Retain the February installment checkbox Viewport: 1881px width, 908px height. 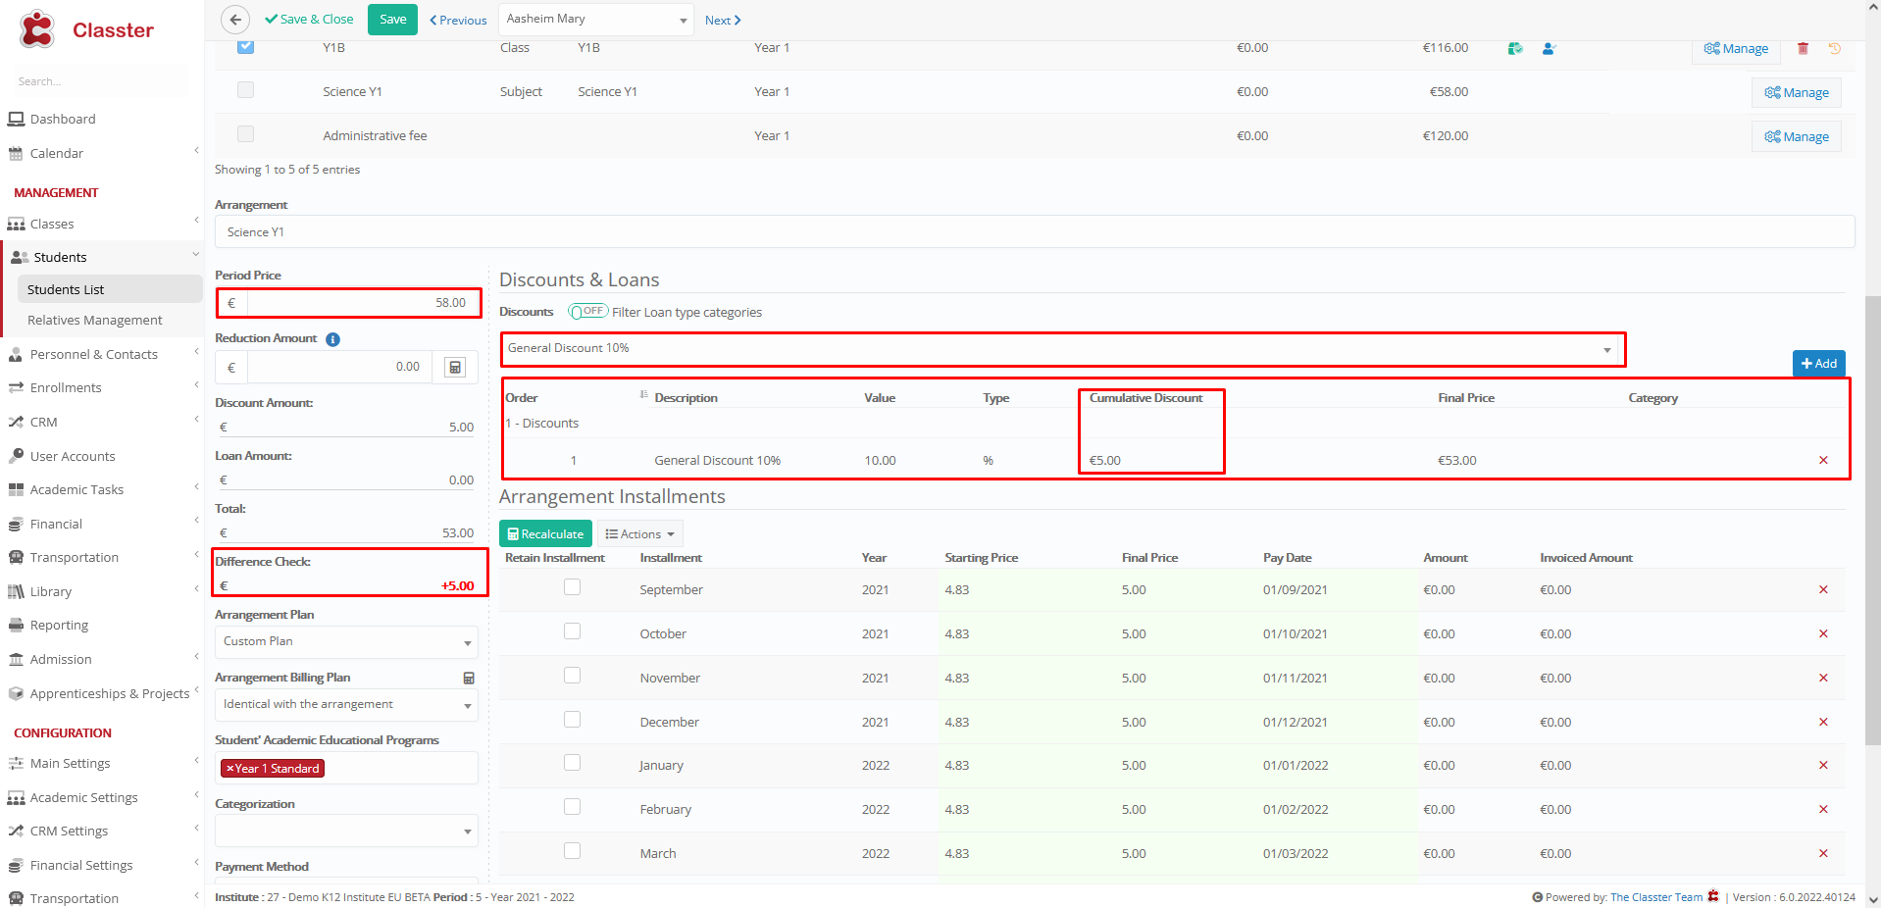click(572, 807)
